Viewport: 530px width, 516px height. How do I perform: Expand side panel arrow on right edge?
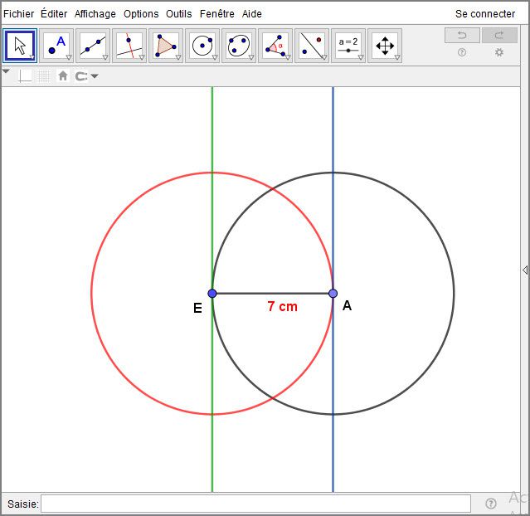click(x=525, y=270)
